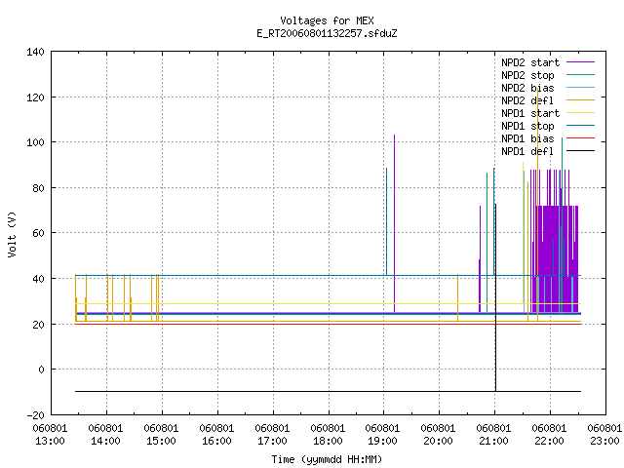Click the blue NPD1 stop spike just after 19:00

pyautogui.click(x=386, y=221)
